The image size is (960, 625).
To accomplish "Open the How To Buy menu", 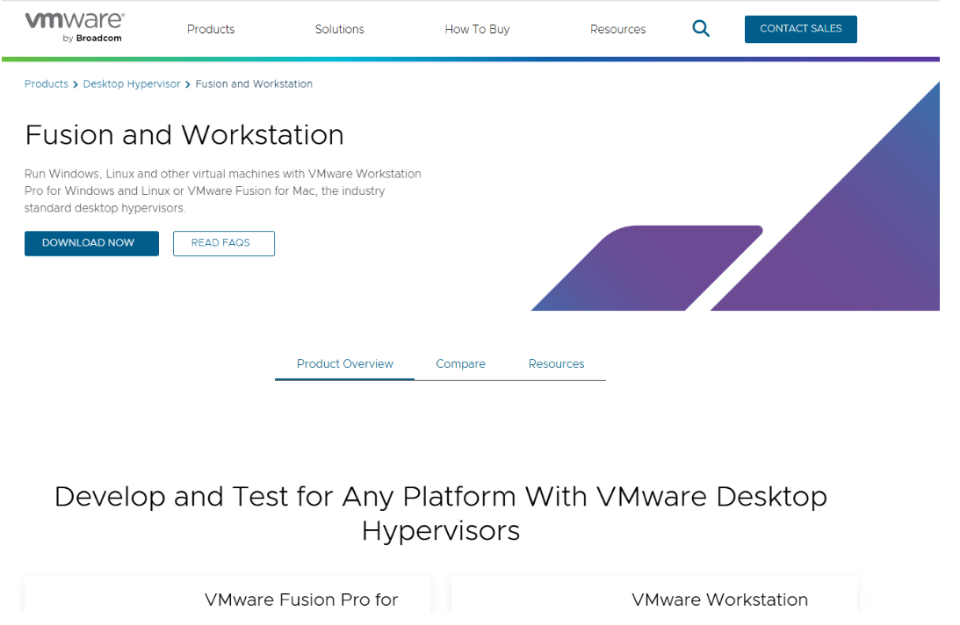I will pos(477,29).
